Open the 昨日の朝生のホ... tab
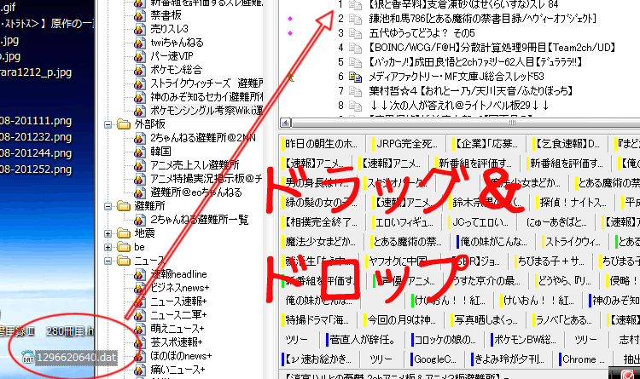640x379 pixels. (321, 144)
